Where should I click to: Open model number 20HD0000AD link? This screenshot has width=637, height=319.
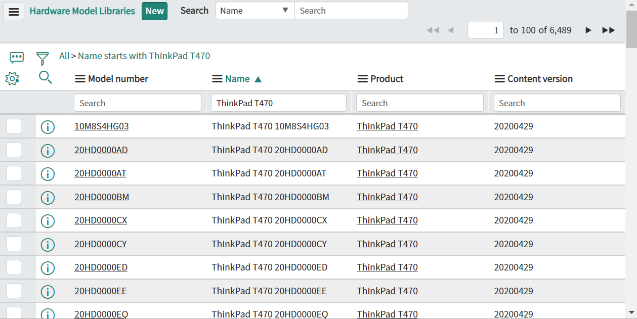[101, 150]
